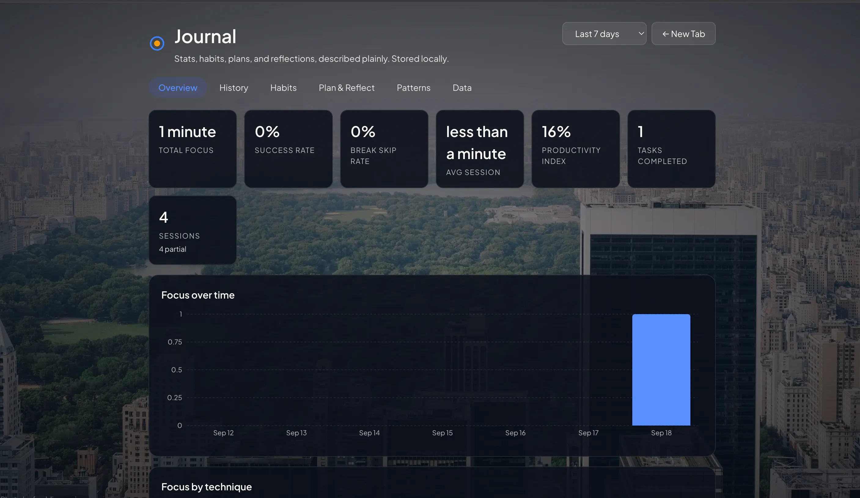Click the Sep 17 axis label
860x498 pixels.
point(588,433)
